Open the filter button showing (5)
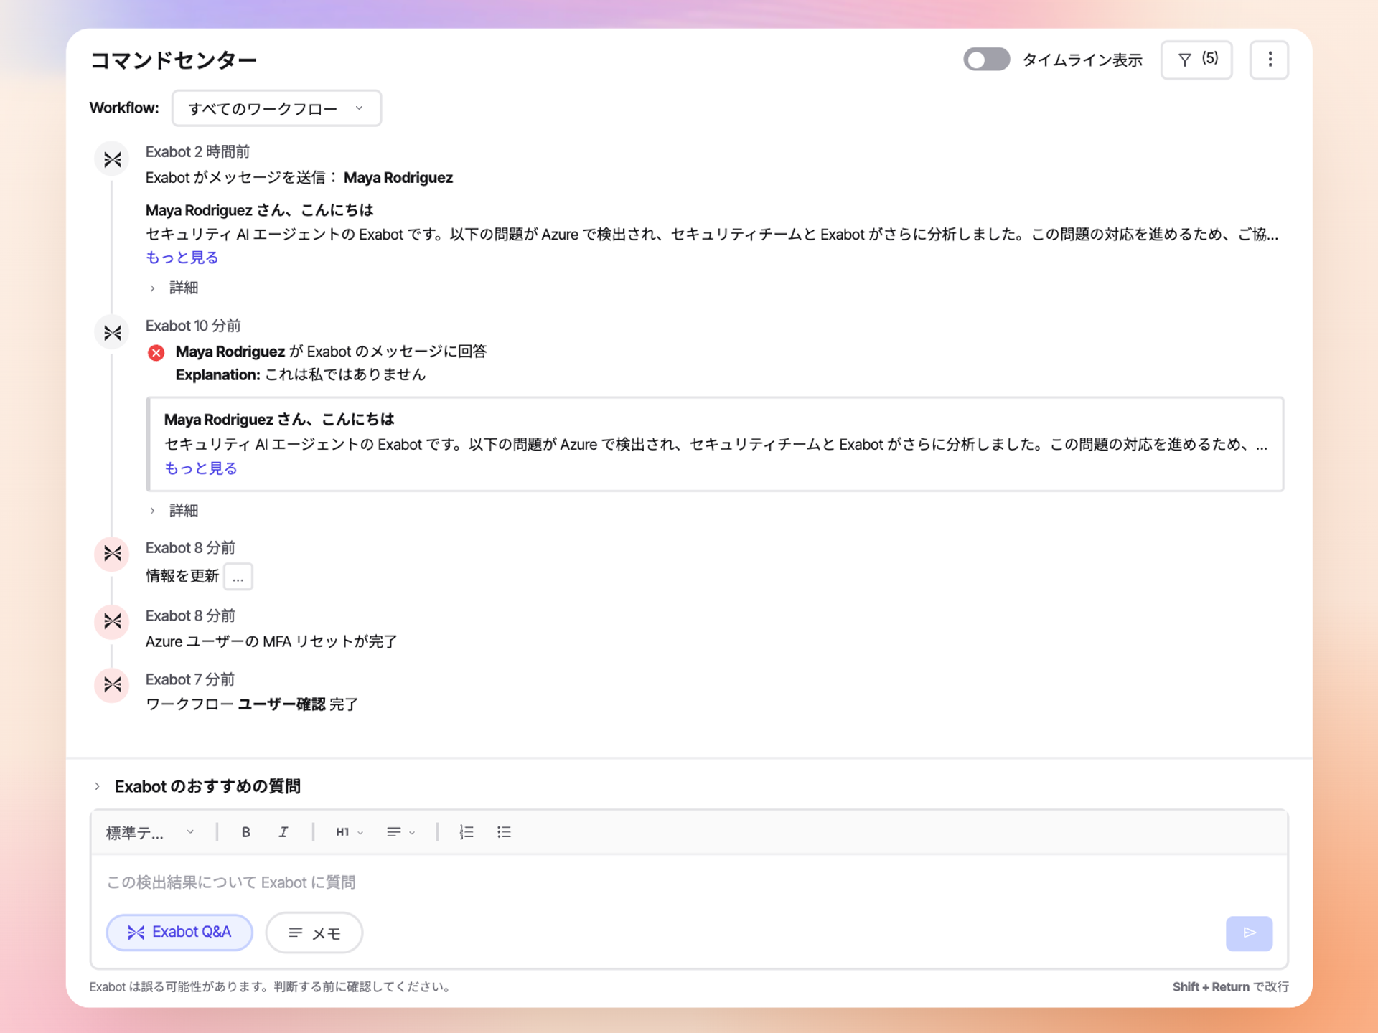Viewport: 1378px width, 1033px height. [1196, 60]
